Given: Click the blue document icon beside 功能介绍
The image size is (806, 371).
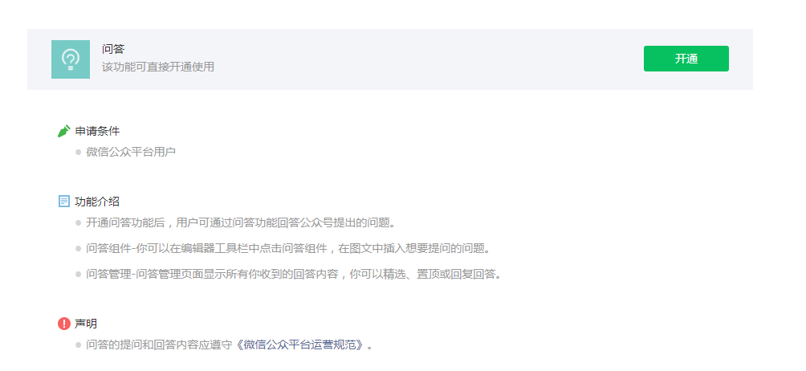Looking at the screenshot, I should (x=63, y=202).
